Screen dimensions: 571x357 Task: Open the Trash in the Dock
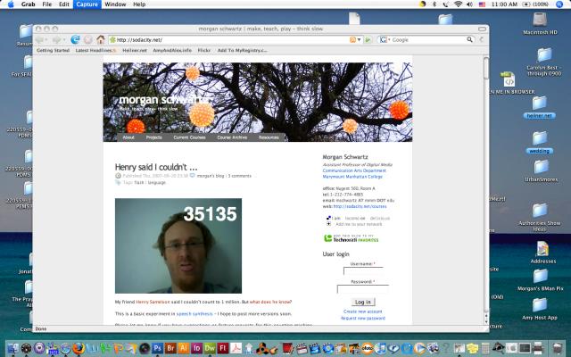557,348
